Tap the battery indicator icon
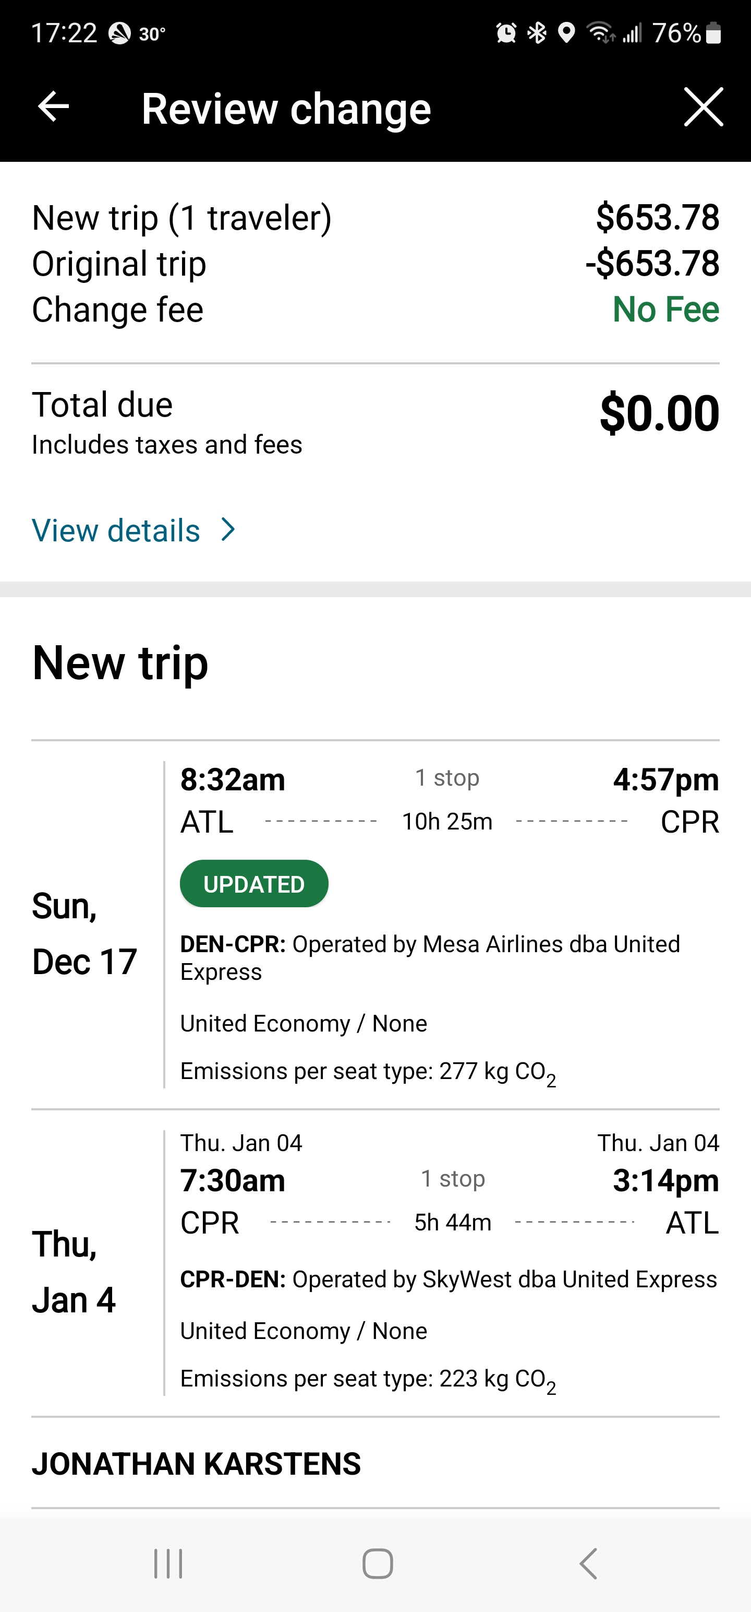 pos(713,32)
